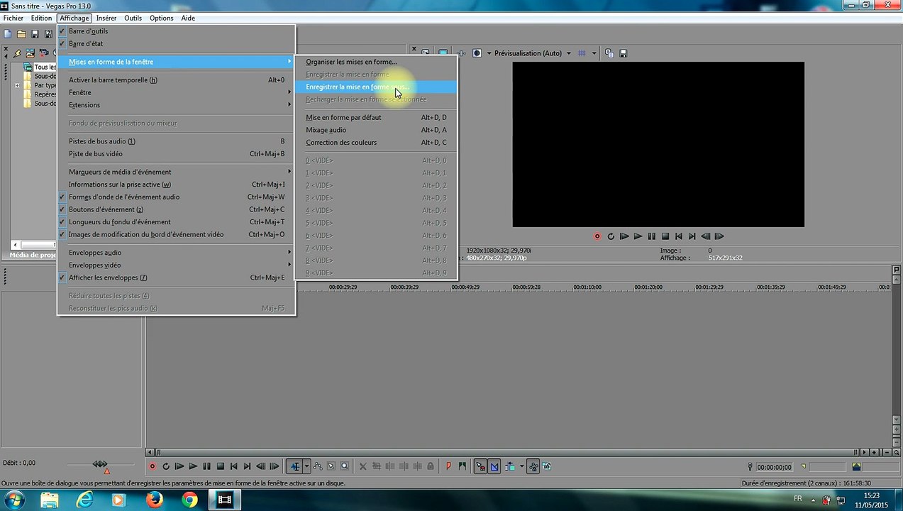Image resolution: width=903 pixels, height=511 pixels.
Task: Go to the project end in the timeline transport
Action: (247, 466)
